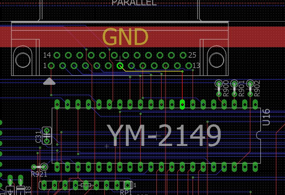Screen dimensions: 285x195
Task: Click the bright red vertical highlighted trace
Action: [182, 85]
